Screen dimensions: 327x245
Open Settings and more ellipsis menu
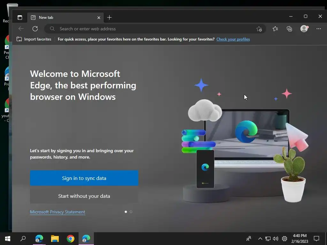(318, 29)
